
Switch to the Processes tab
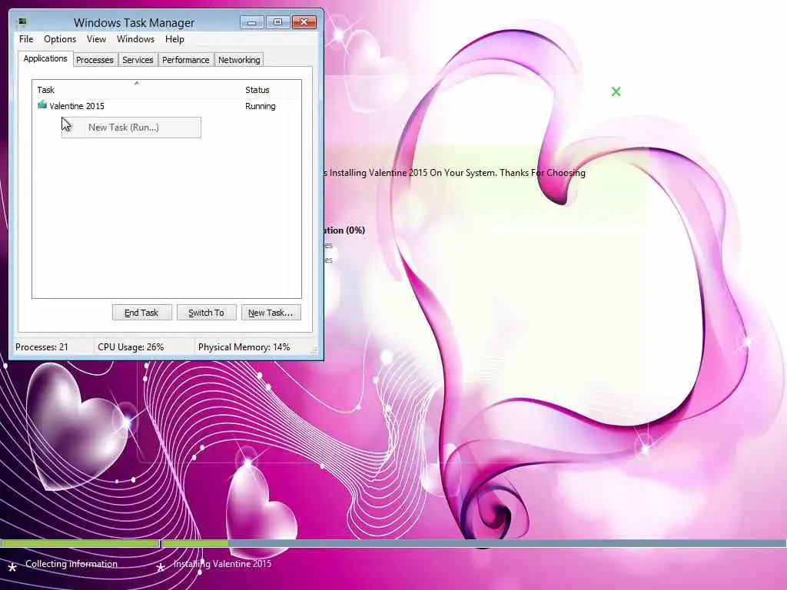pyautogui.click(x=95, y=60)
